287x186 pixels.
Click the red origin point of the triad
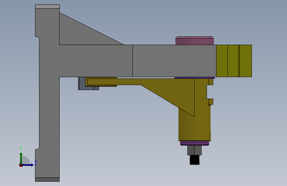point(21,165)
